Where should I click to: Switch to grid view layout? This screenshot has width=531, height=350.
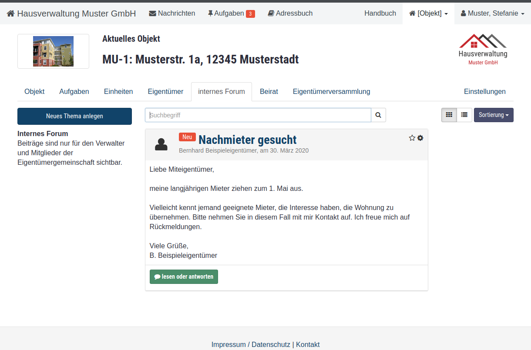coord(449,115)
